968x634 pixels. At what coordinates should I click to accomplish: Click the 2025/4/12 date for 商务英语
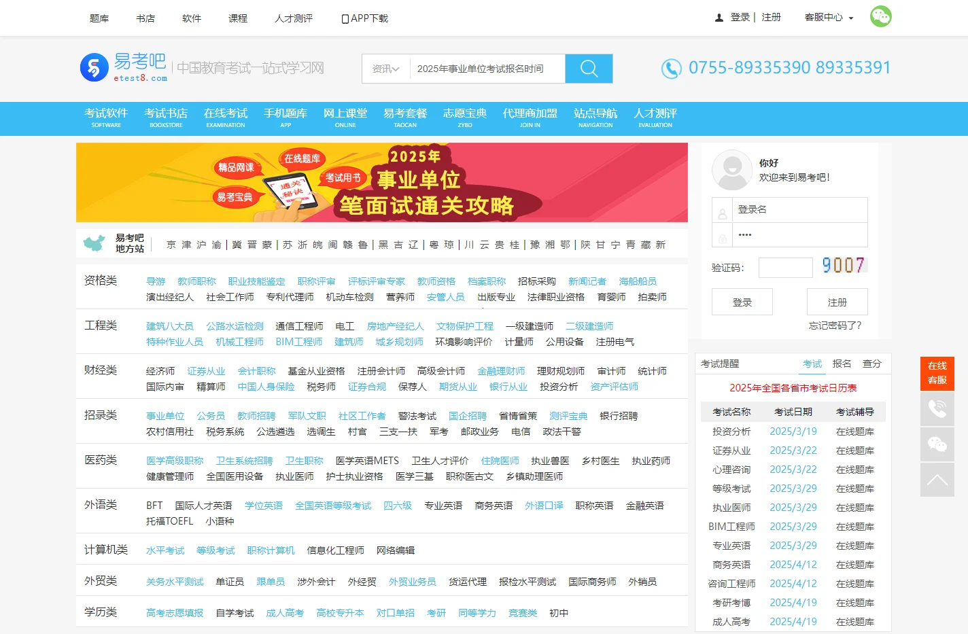(793, 565)
